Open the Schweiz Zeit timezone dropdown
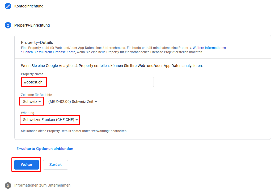 (x=73, y=102)
